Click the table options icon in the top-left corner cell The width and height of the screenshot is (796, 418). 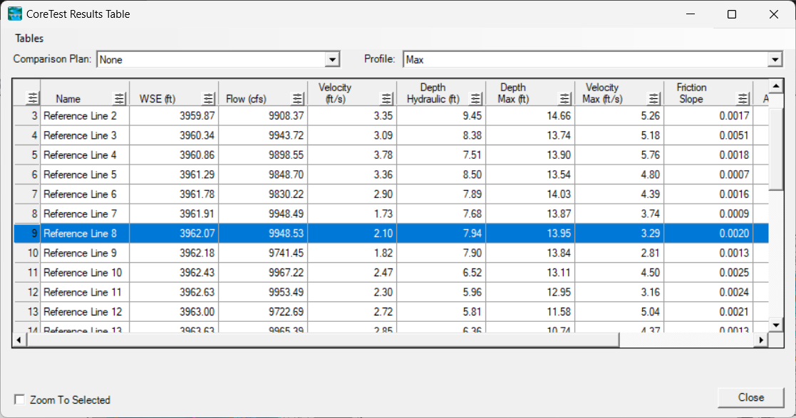[x=33, y=99]
